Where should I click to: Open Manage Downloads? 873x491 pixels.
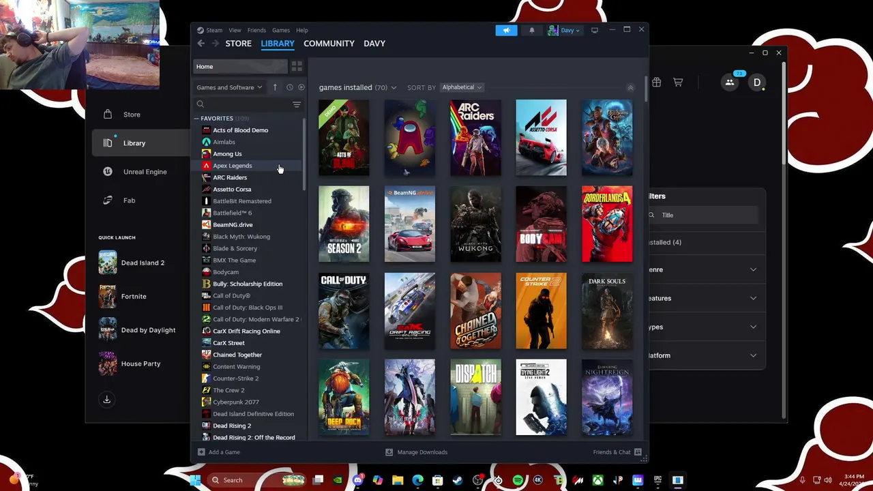(416, 452)
